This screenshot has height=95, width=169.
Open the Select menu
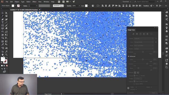[x=28, y=2]
